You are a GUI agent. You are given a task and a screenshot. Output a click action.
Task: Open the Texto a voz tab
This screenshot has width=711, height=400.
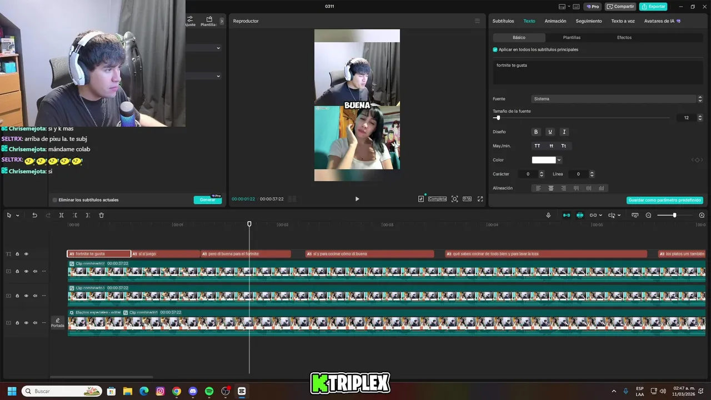(x=623, y=21)
